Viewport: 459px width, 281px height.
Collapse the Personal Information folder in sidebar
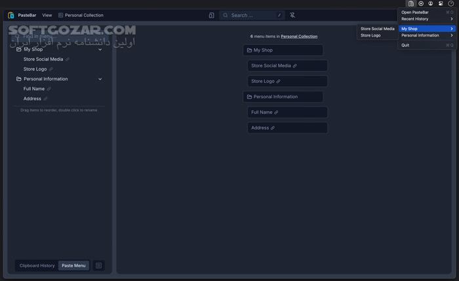[100, 79]
